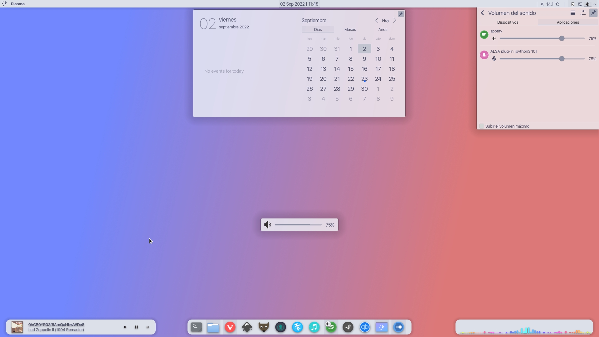
Task: Open the volume configuration sliders icon
Action: click(x=583, y=13)
